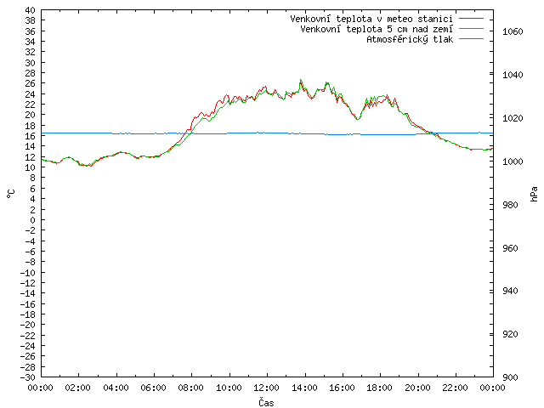
Task: Click the 20 label on temperature axis
Action: pos(31,116)
